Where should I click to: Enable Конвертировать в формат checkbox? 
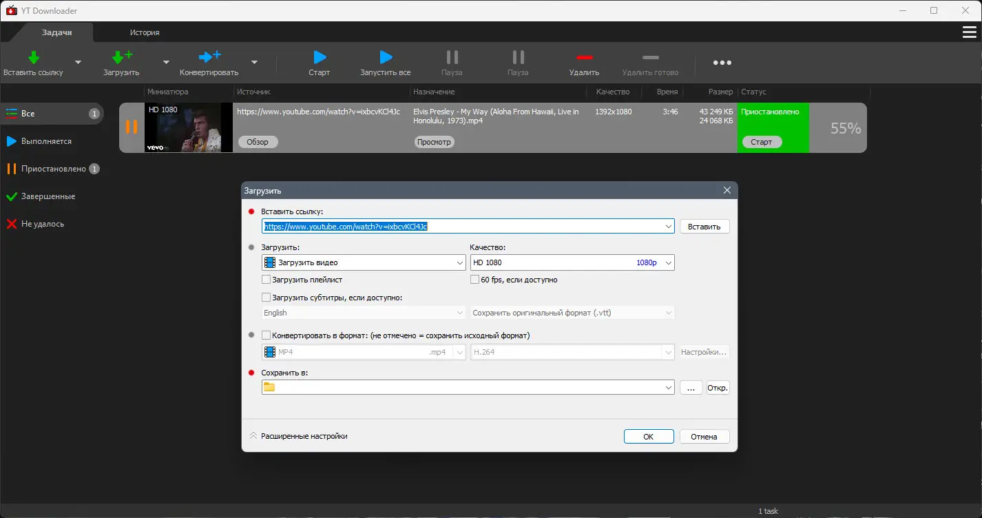point(266,335)
